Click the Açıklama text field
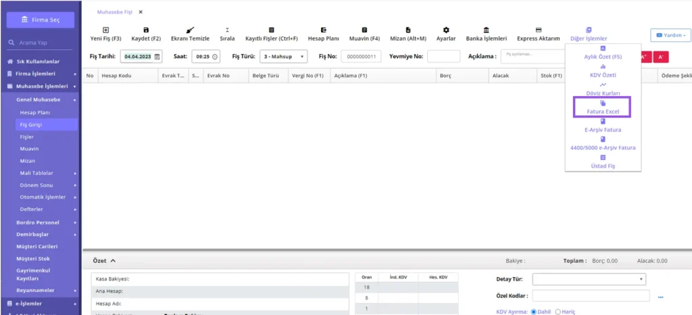692x315 pixels. click(534, 57)
